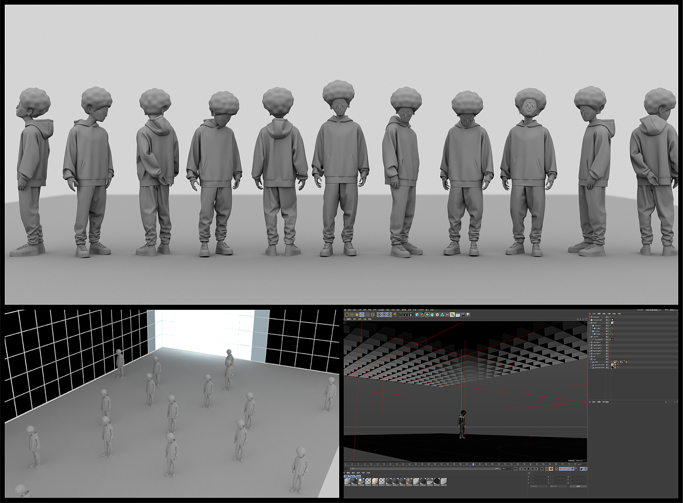Add a Camera object from the toolbar
The width and height of the screenshot is (683, 503).
click(x=464, y=315)
